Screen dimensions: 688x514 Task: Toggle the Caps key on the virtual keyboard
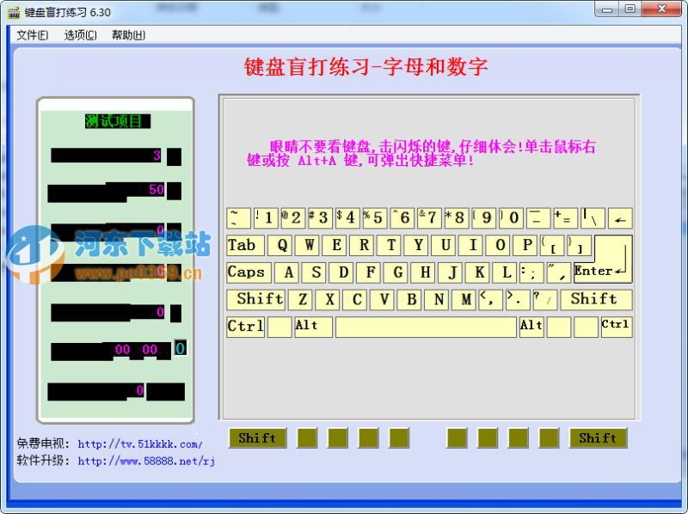tap(248, 272)
